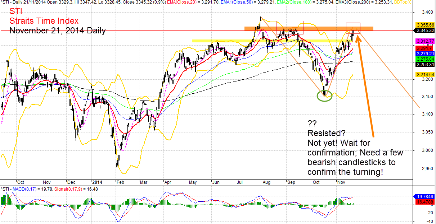This screenshot has height=224, width=436.
Task: Click the Feb month label on the time axis
Action: point(121,182)
